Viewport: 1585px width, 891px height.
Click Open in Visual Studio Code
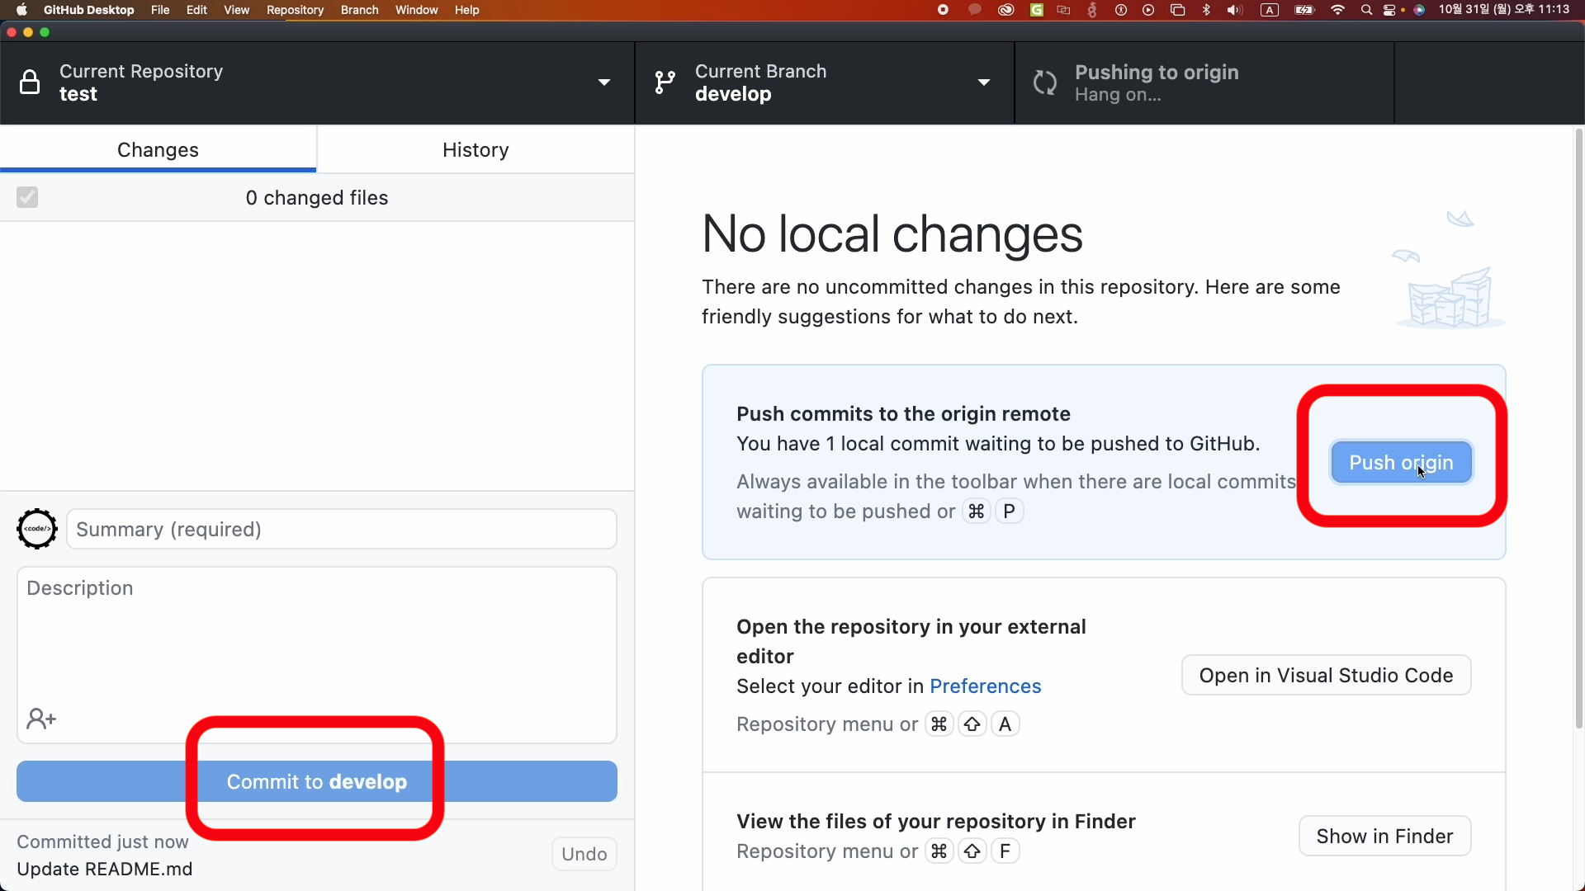click(x=1326, y=675)
